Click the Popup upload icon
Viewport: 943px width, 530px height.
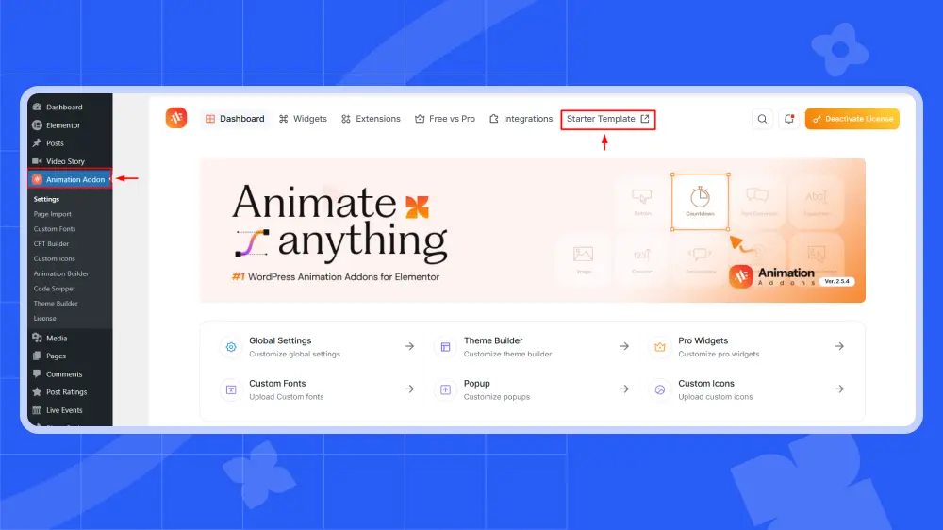click(x=445, y=389)
